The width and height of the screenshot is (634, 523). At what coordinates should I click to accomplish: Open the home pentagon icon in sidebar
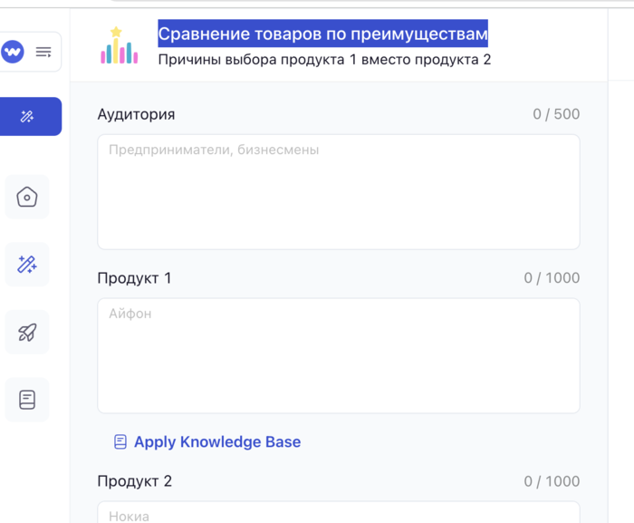click(27, 197)
